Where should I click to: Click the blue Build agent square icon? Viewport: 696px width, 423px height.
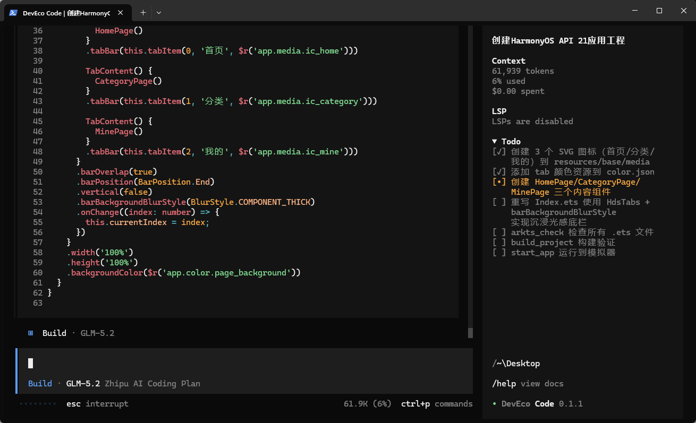point(30,333)
